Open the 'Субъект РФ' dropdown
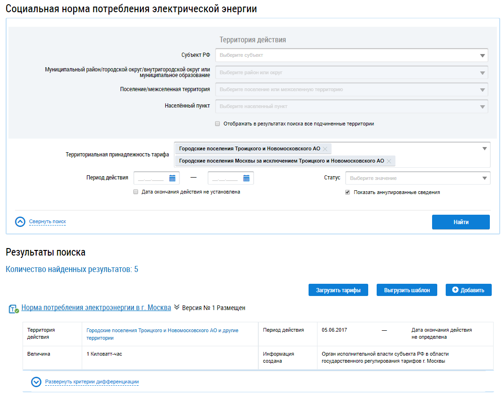The image size is (503, 397). point(351,55)
